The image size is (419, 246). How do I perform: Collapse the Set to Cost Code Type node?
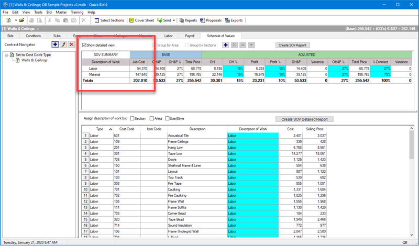coord(6,55)
